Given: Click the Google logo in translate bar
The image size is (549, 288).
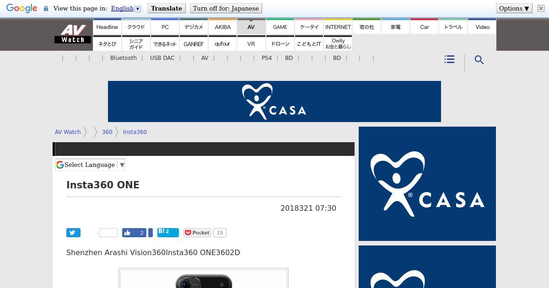Looking at the screenshot, I should (22, 9).
